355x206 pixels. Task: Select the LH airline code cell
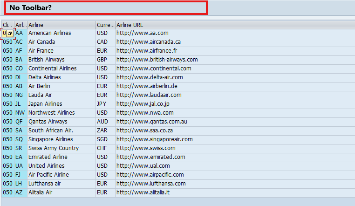[21, 183]
